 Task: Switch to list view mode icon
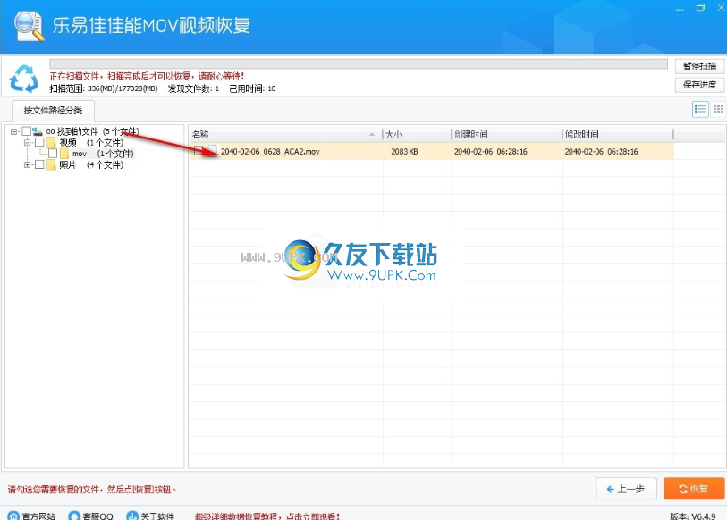[700, 109]
